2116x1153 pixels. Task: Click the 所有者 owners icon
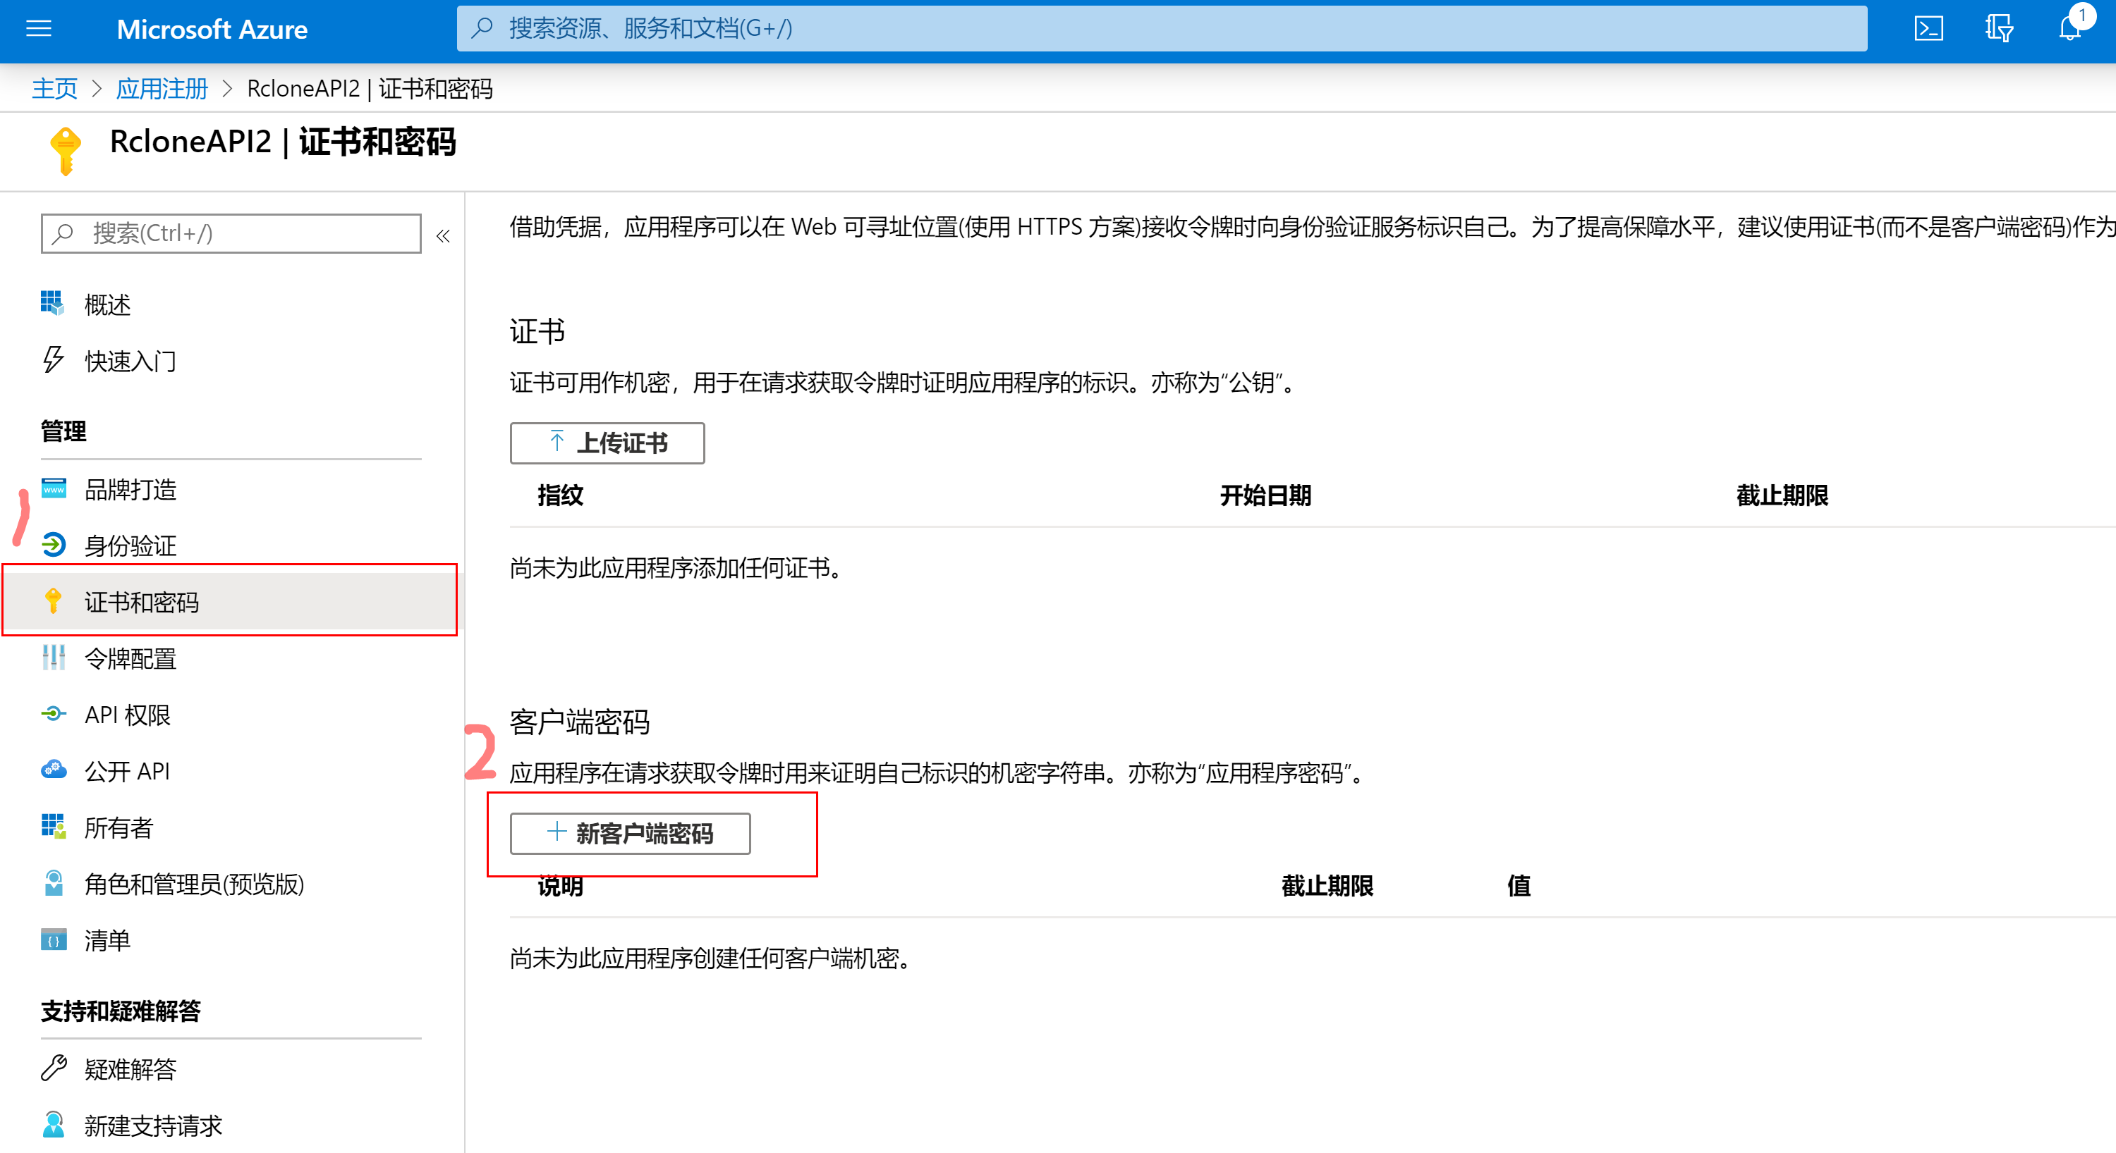point(54,827)
